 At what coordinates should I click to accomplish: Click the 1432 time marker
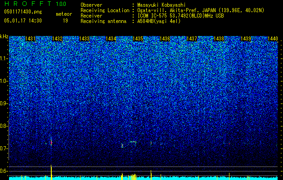[x=58, y=39]
